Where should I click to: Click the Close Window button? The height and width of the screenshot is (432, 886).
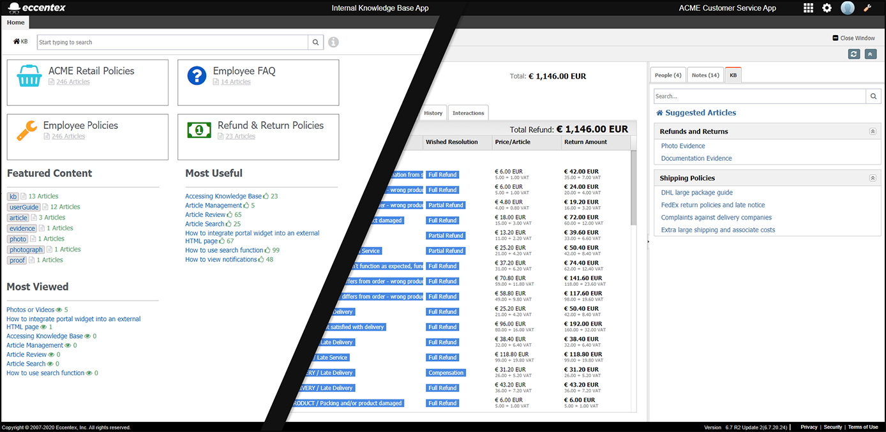[853, 38]
